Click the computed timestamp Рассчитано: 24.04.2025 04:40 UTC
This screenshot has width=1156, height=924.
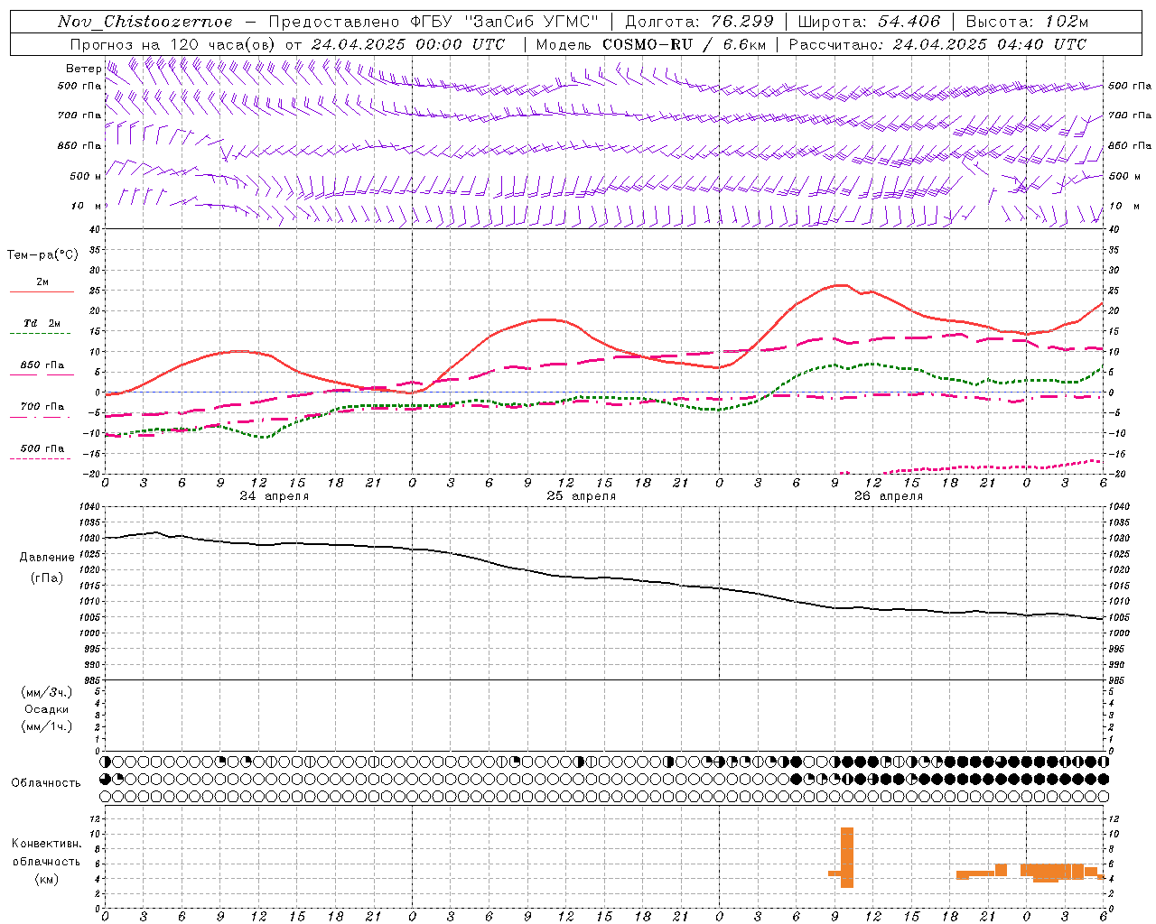pyautogui.click(x=937, y=44)
